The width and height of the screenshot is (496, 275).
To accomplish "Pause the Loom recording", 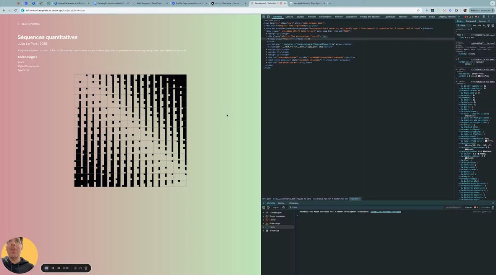I will tap(53, 268).
